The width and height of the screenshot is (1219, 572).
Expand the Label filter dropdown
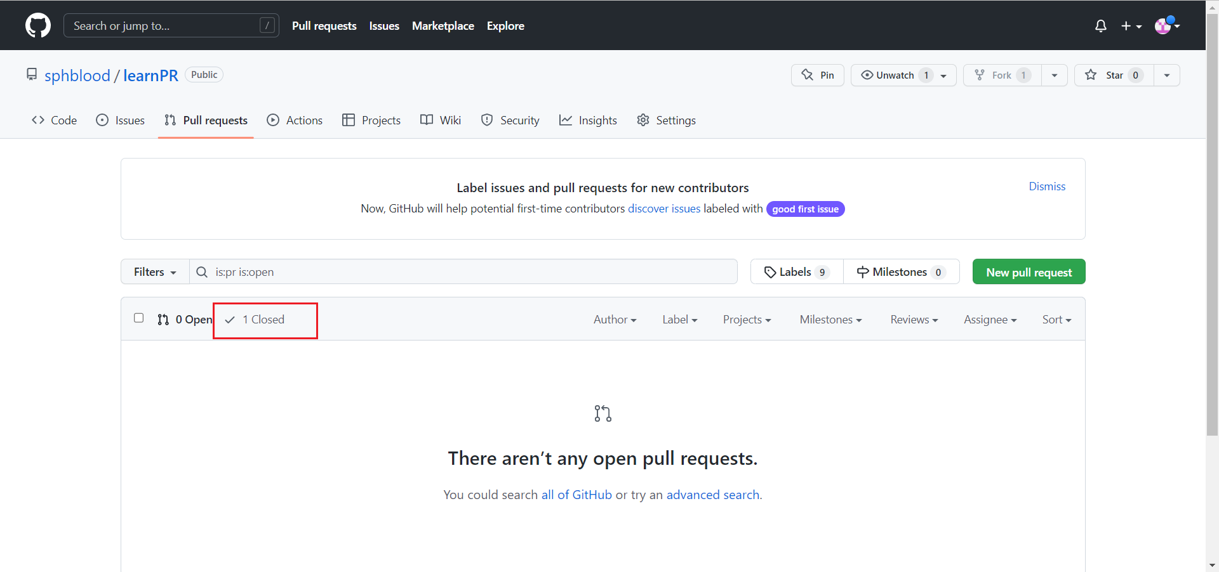(x=679, y=320)
